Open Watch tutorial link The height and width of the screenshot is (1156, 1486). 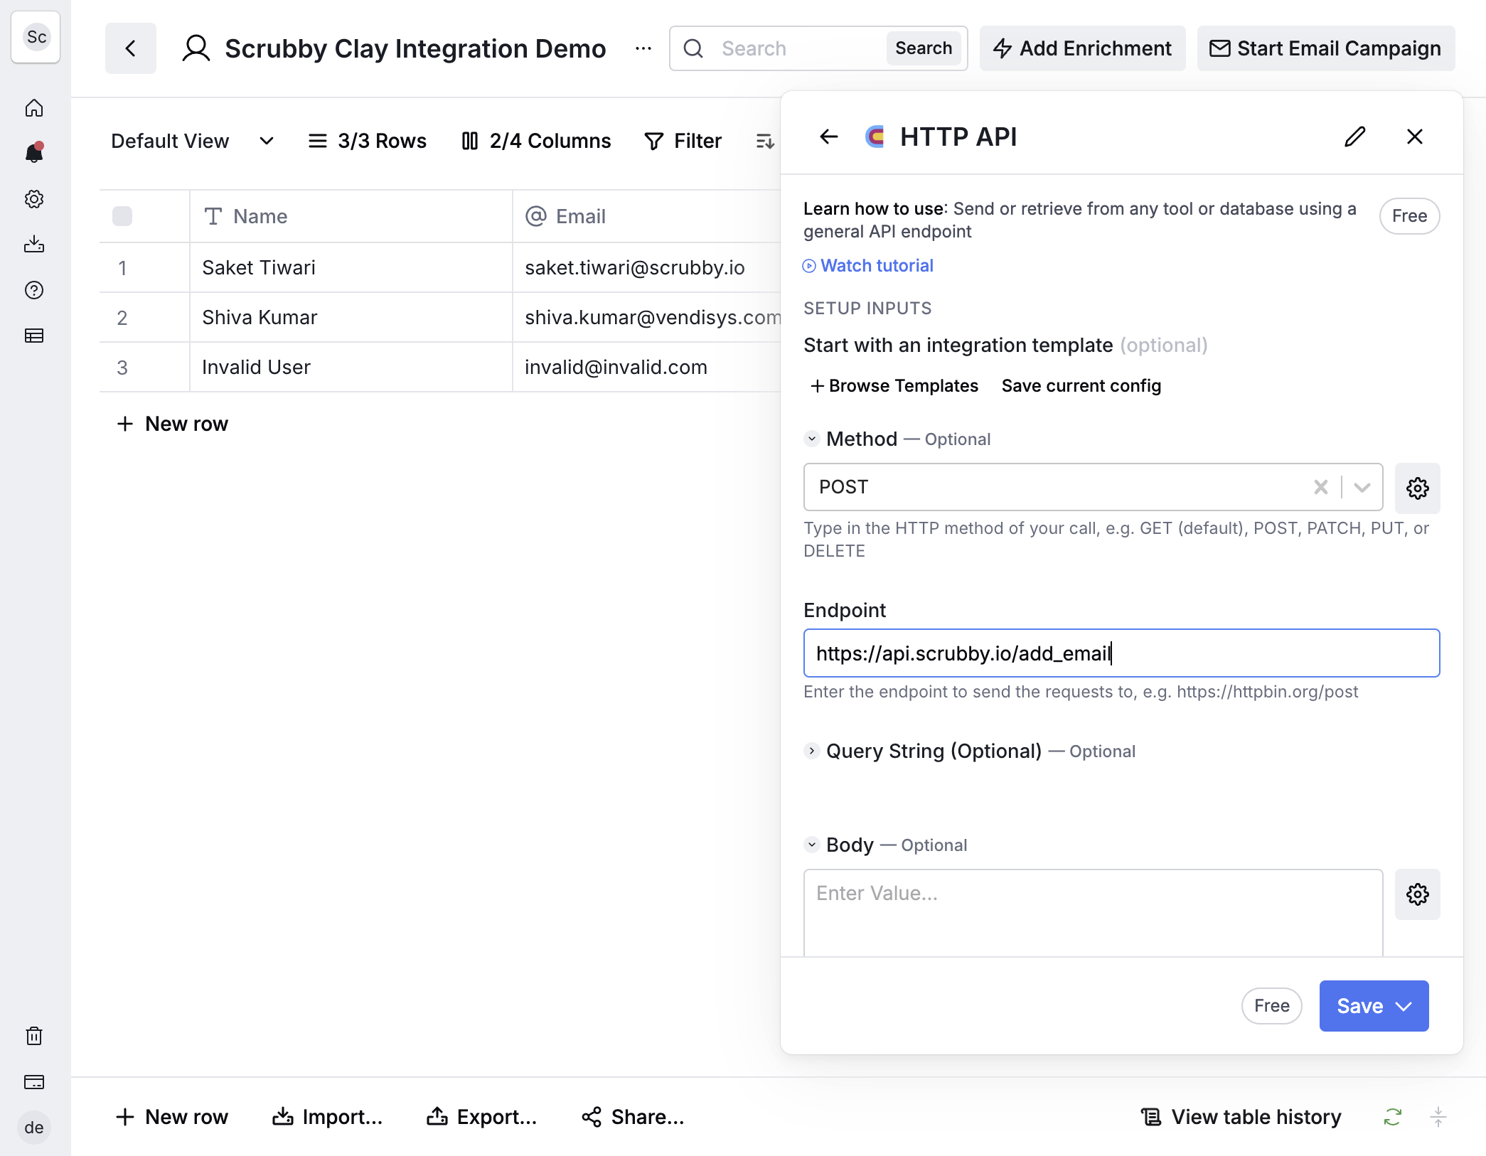(868, 265)
